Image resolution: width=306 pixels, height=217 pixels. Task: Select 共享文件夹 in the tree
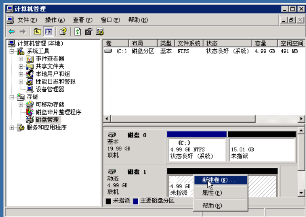(50, 66)
